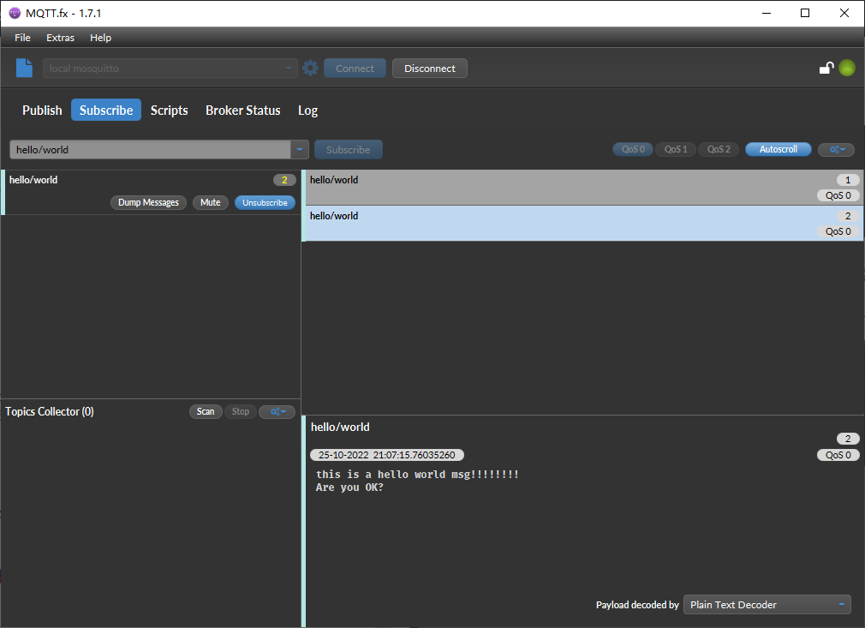Open the File menu

tap(22, 38)
